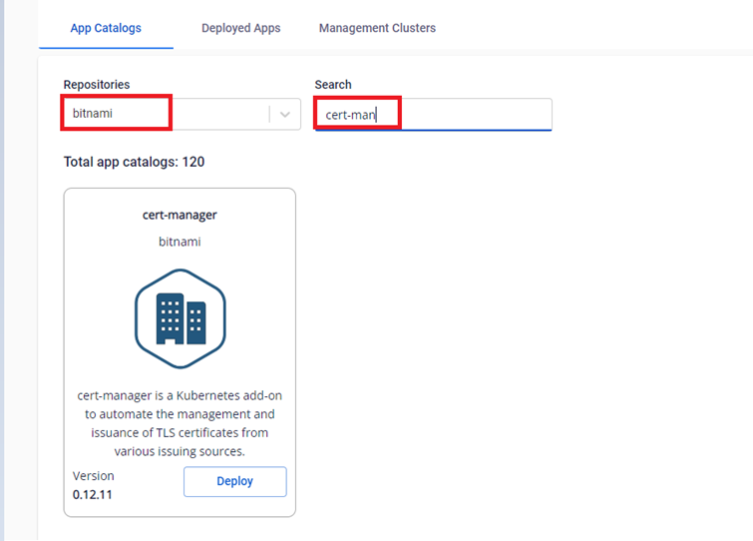Expand the Repositories dropdown chevron
The height and width of the screenshot is (541, 753).
click(285, 115)
